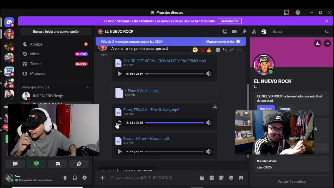
Task: Click EL NUEVO ROCK profile avatar
Action: click(264, 64)
